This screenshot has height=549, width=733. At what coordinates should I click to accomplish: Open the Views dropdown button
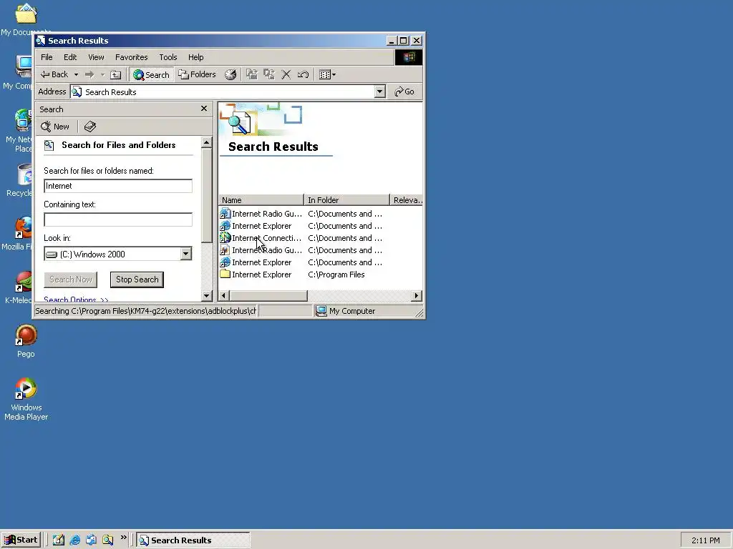pos(327,74)
